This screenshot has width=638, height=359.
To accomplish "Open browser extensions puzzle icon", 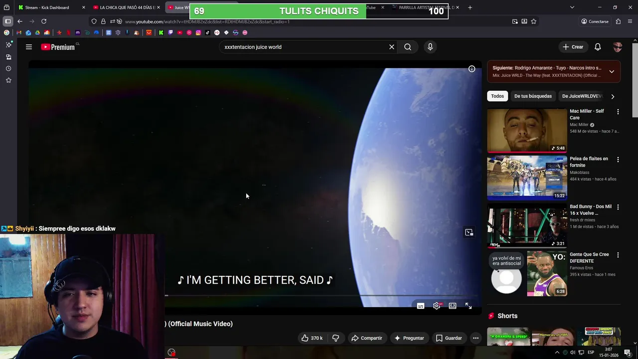I will coord(618,21).
